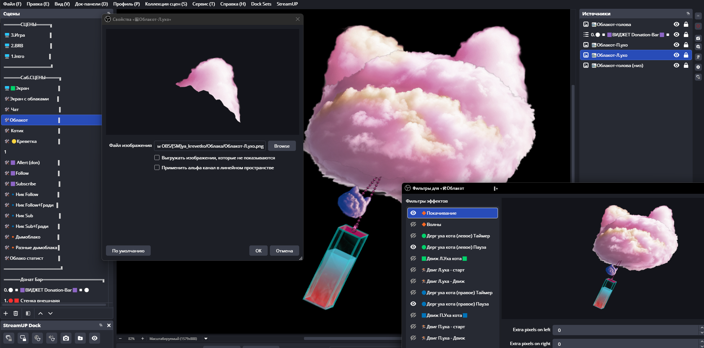Click the folder-plus icon in StreamUP Dock
Screen dimensions: 704x348
[80, 338]
